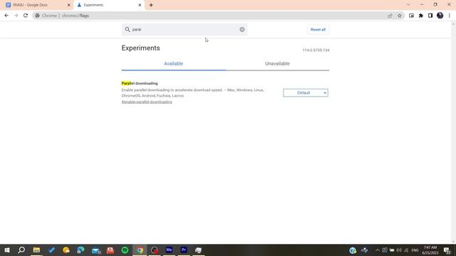Screen dimensions: 456x256
Task: Click the page vertical scrollbar
Action: click(x=453, y=132)
